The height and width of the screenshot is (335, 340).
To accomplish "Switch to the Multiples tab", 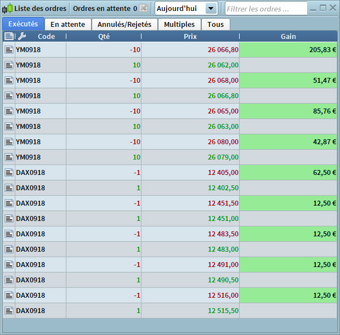I will (179, 24).
